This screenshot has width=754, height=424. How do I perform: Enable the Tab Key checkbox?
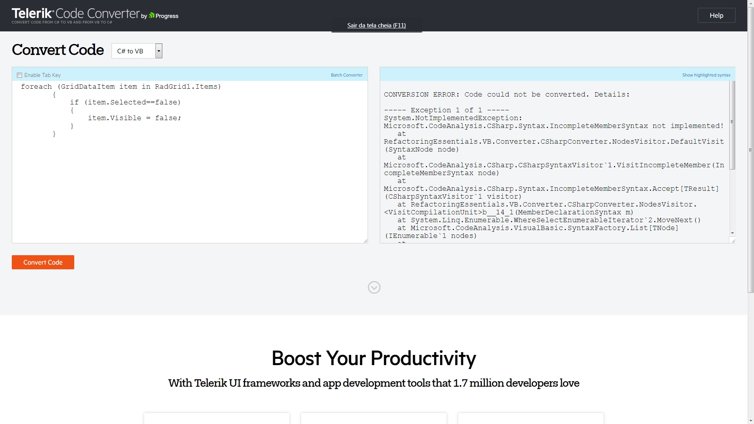(x=19, y=75)
